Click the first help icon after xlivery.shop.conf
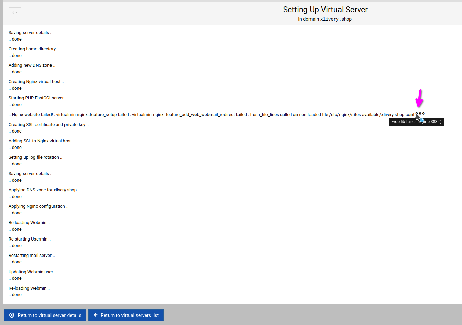Image resolution: width=462 pixels, height=325 pixels. [417, 114]
